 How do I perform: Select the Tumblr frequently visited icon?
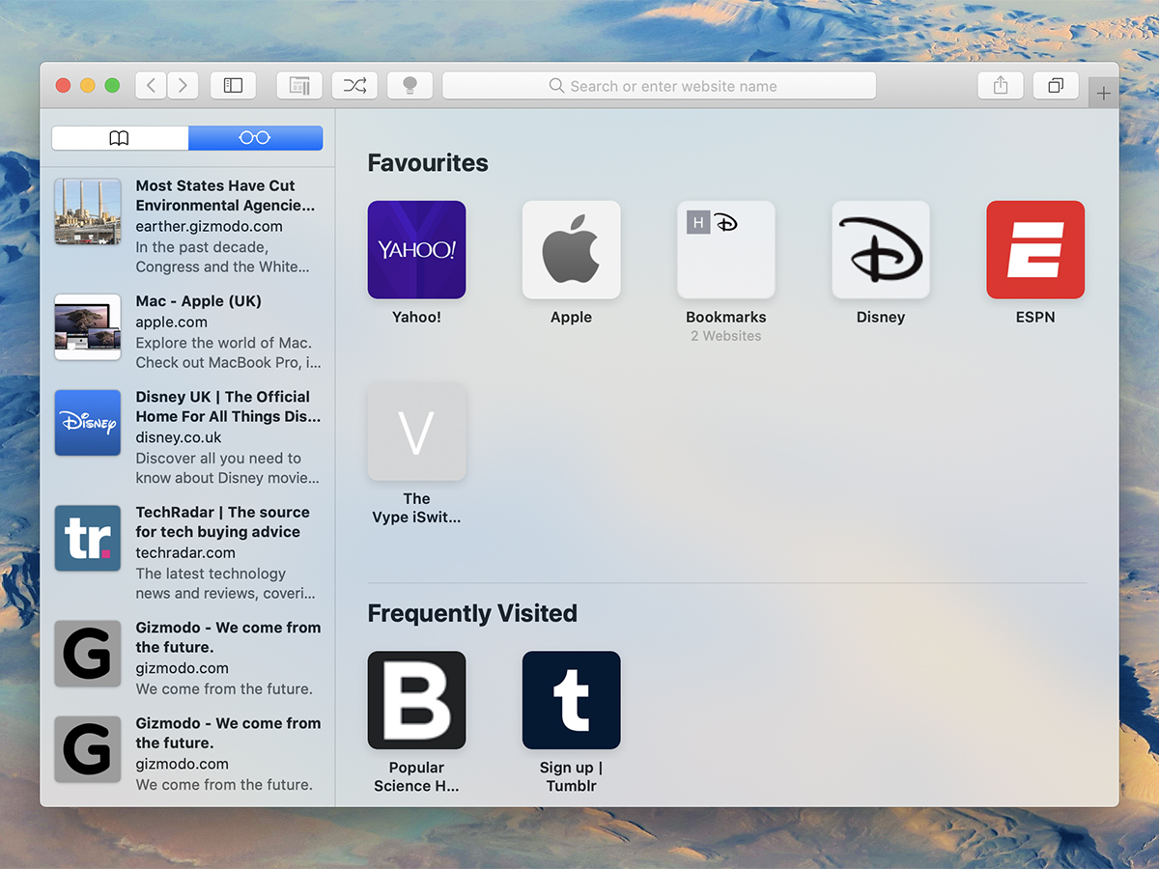click(571, 700)
